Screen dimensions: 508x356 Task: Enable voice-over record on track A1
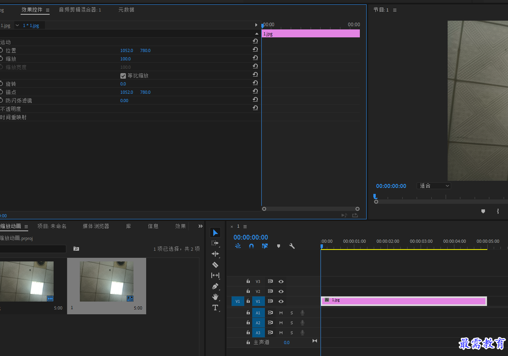point(302,313)
